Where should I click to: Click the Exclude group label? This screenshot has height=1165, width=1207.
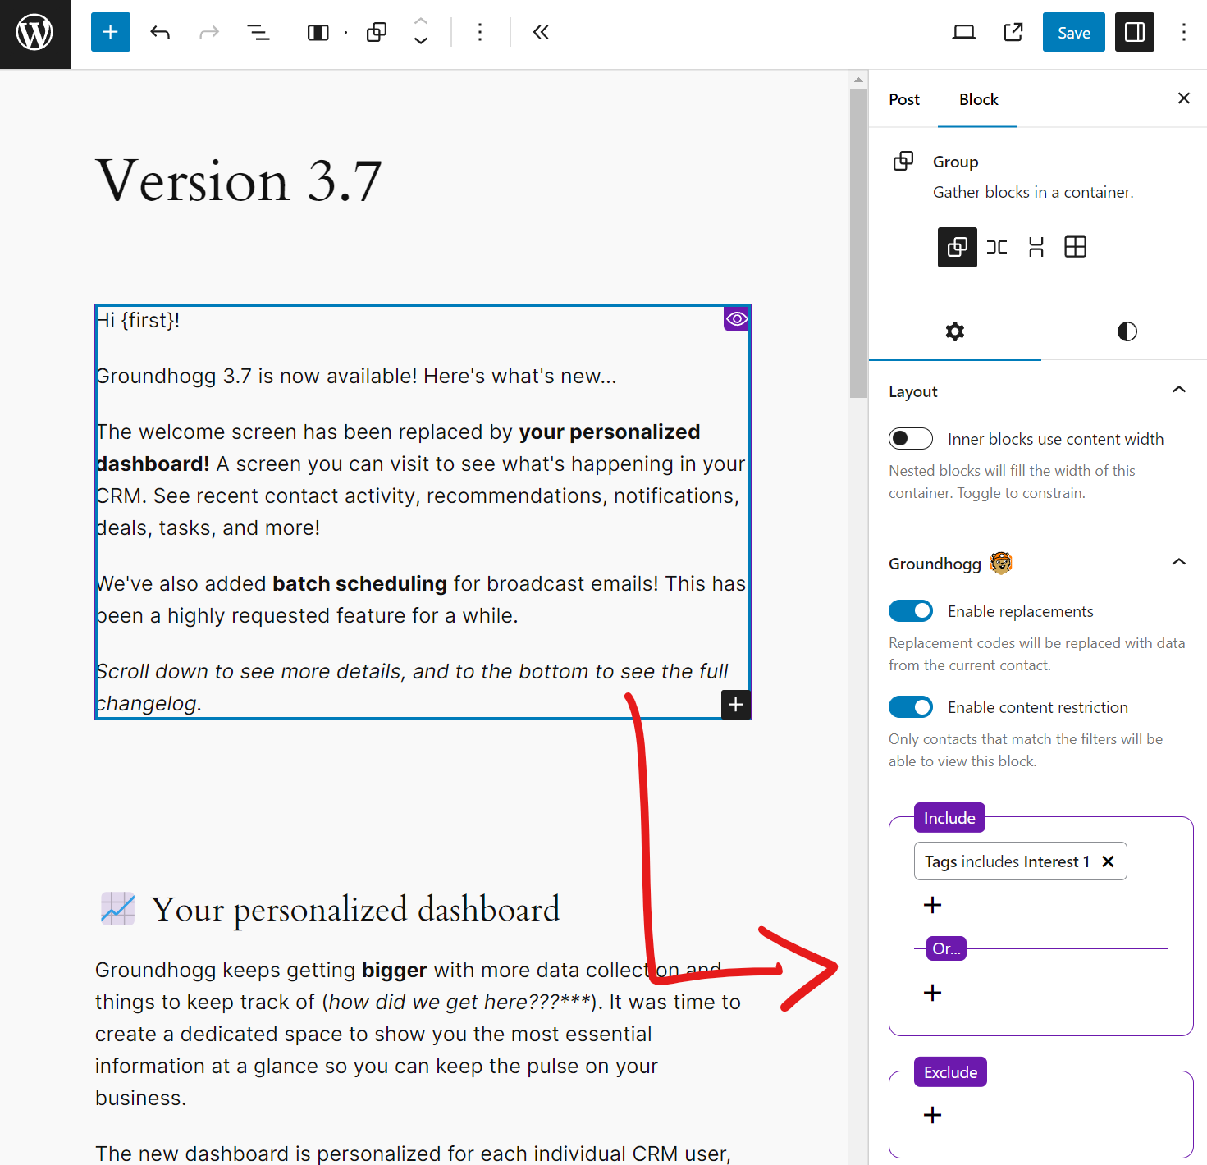coord(950,1072)
